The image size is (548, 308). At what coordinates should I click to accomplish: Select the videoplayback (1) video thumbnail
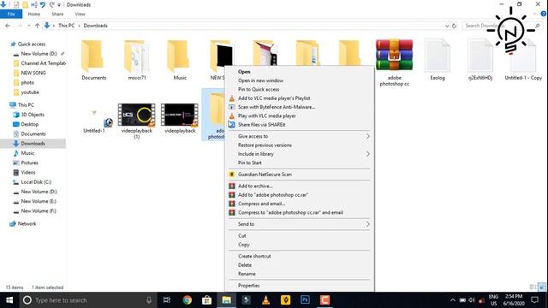click(x=137, y=115)
